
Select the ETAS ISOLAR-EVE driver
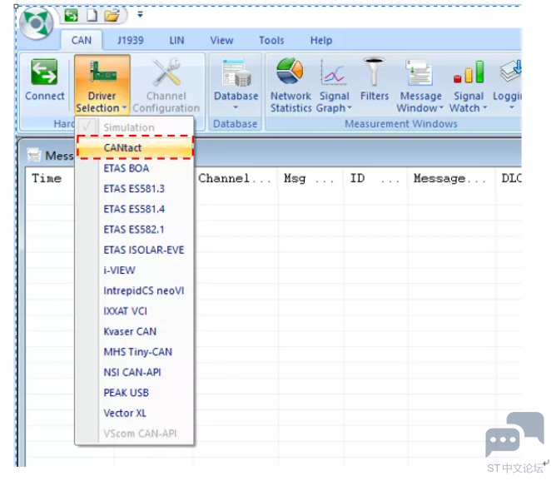pyautogui.click(x=135, y=250)
